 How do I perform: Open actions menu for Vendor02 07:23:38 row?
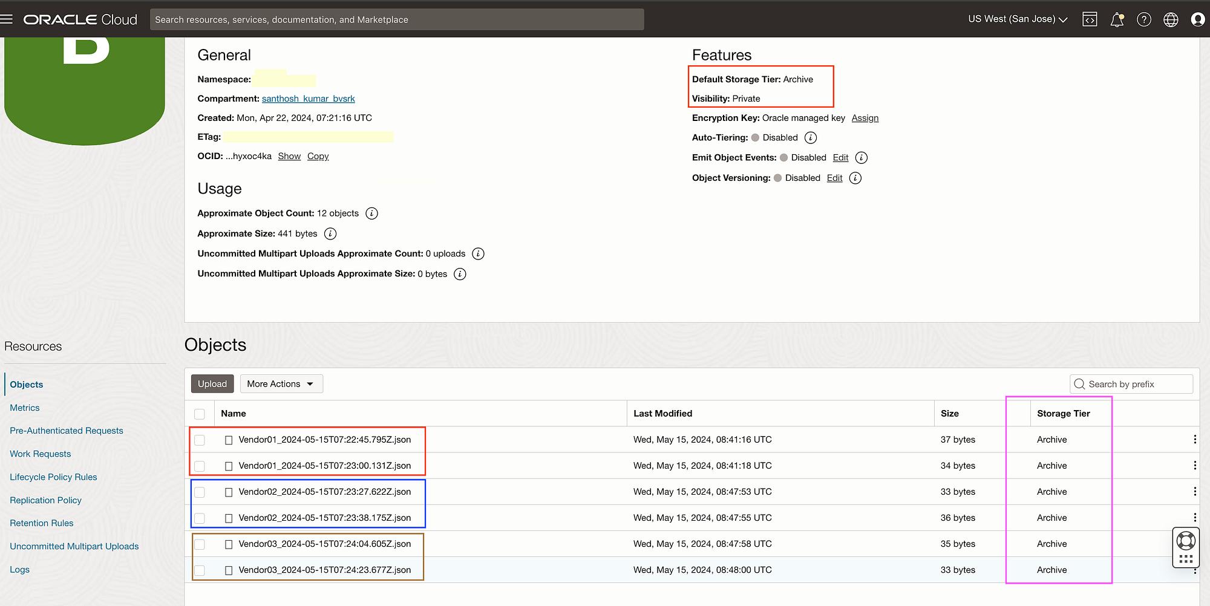pyautogui.click(x=1195, y=518)
